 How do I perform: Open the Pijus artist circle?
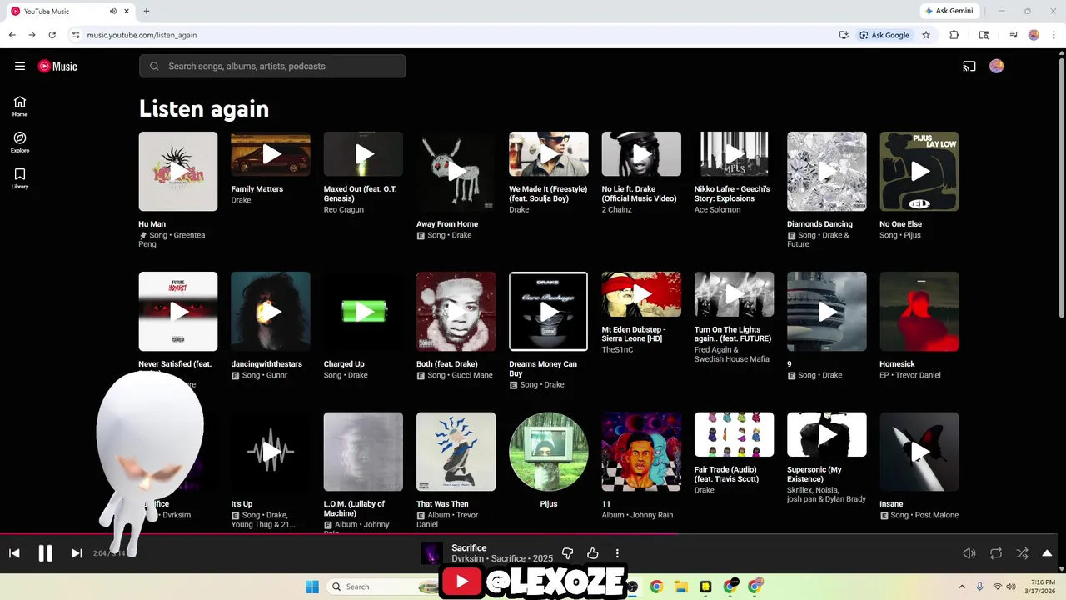point(549,452)
